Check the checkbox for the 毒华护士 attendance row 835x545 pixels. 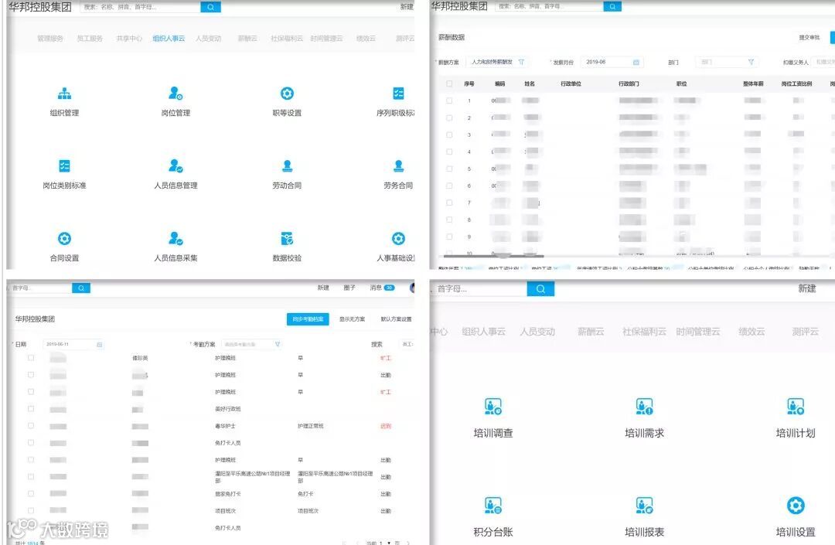click(31, 426)
